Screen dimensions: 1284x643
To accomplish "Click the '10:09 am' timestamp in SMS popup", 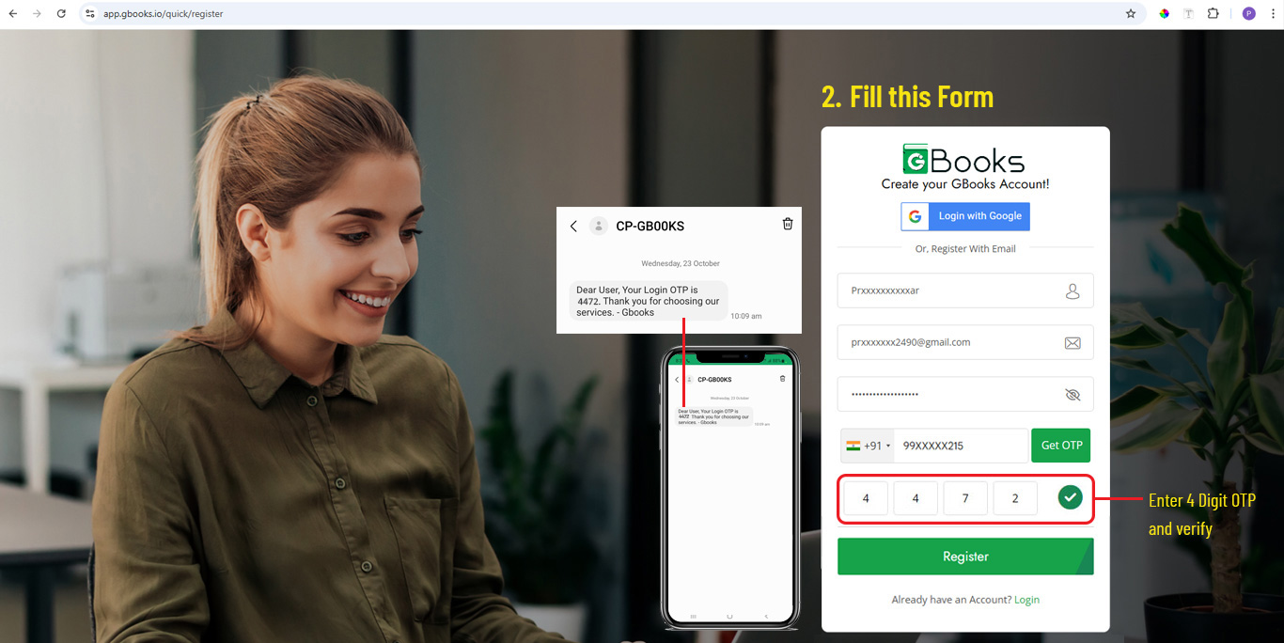I will pos(746,317).
